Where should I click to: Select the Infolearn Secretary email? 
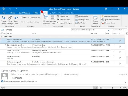[x=62, y=46]
